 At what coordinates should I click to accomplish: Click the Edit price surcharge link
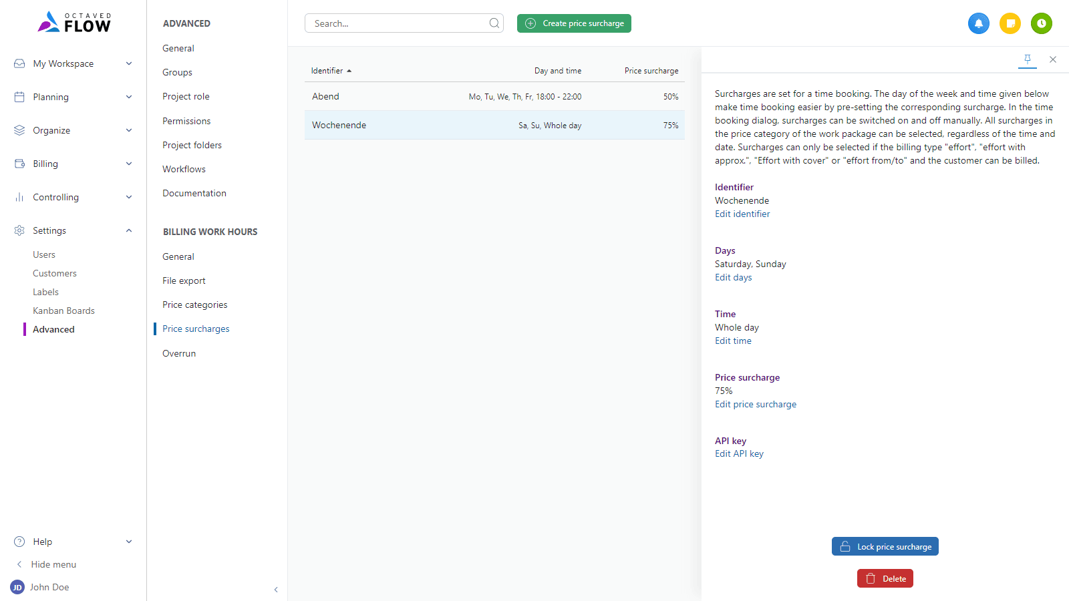tap(755, 404)
